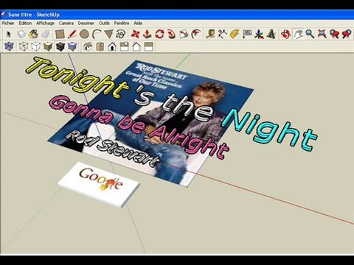Open the Fichier menu
354x265 pixels.
(x=8, y=23)
